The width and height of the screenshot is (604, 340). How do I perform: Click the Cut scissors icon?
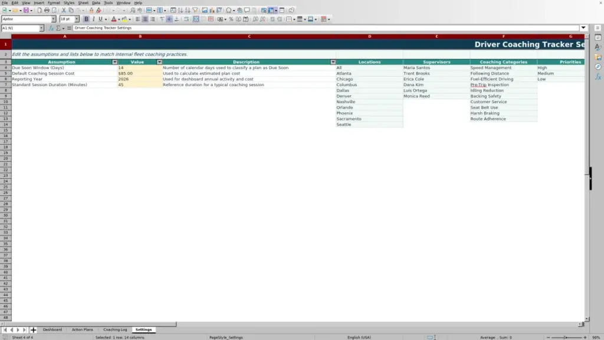(64, 10)
